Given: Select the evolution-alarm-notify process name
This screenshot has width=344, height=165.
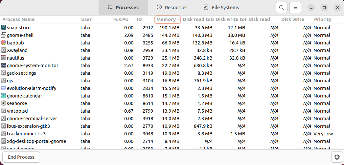Looking at the screenshot, I should tap(32, 88).
